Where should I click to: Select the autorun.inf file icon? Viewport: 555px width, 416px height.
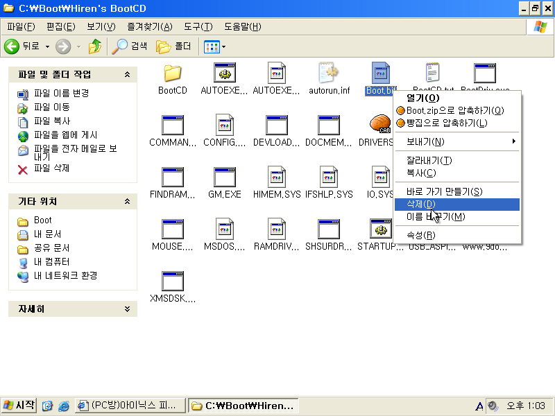(x=329, y=73)
